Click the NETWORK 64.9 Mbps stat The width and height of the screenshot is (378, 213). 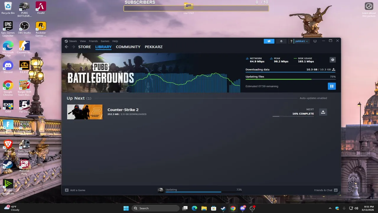point(255,60)
